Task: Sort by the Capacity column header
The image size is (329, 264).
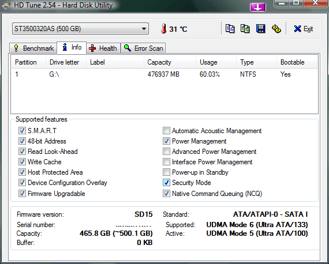Action: [170, 62]
